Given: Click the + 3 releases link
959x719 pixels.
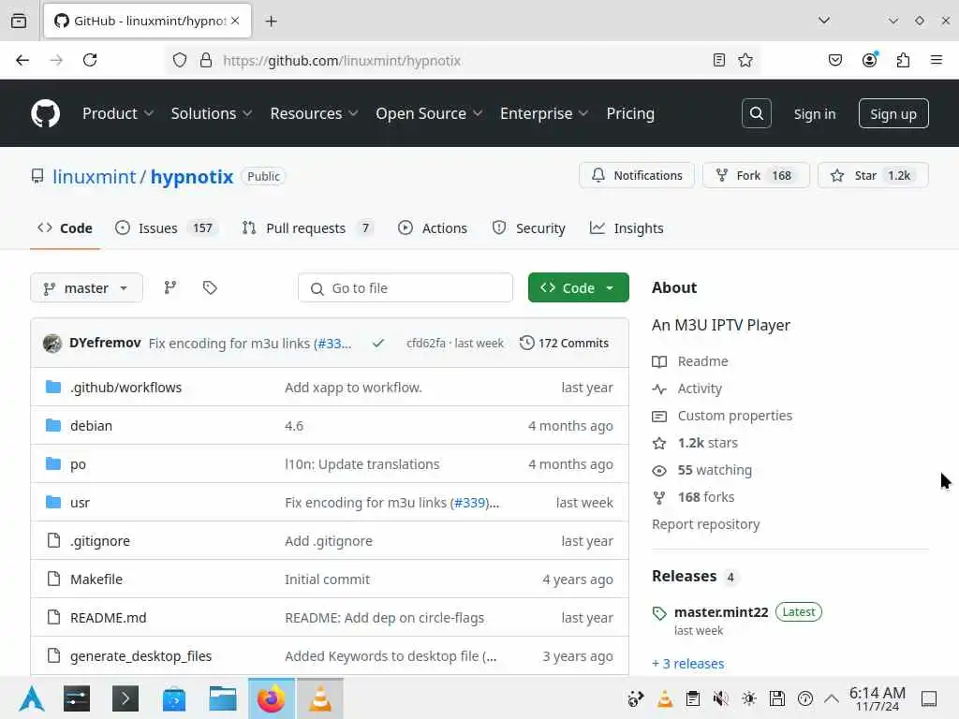Looking at the screenshot, I should coord(687,664).
